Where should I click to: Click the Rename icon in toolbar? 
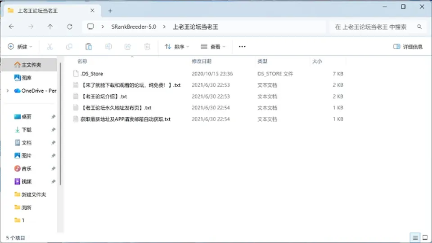108,47
